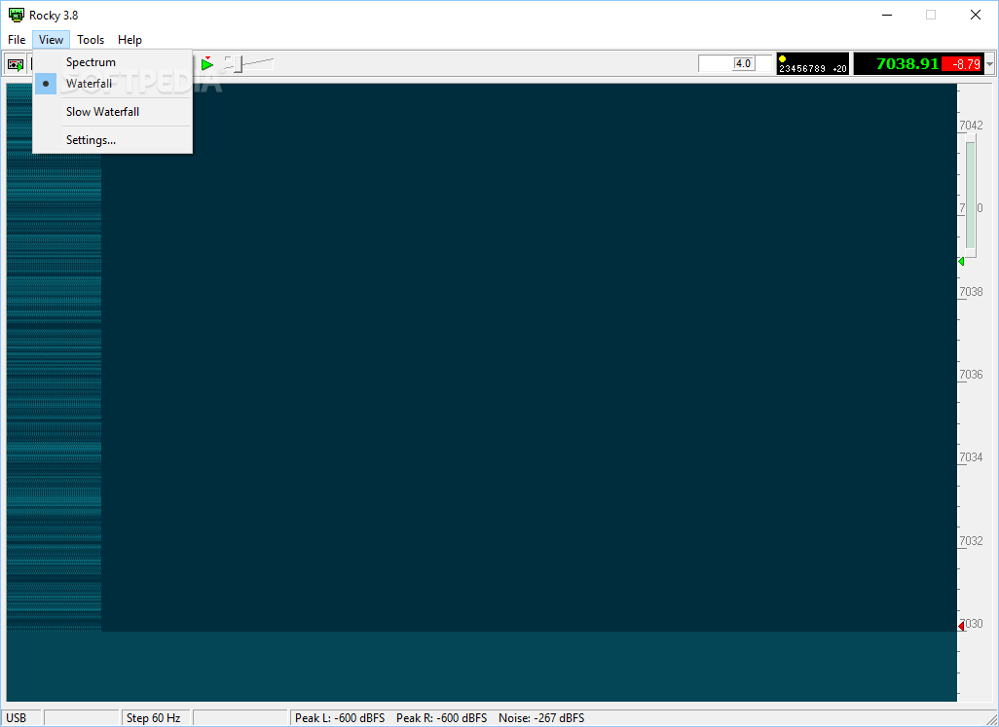Click the start radio icon in the toolbar

pos(16,64)
